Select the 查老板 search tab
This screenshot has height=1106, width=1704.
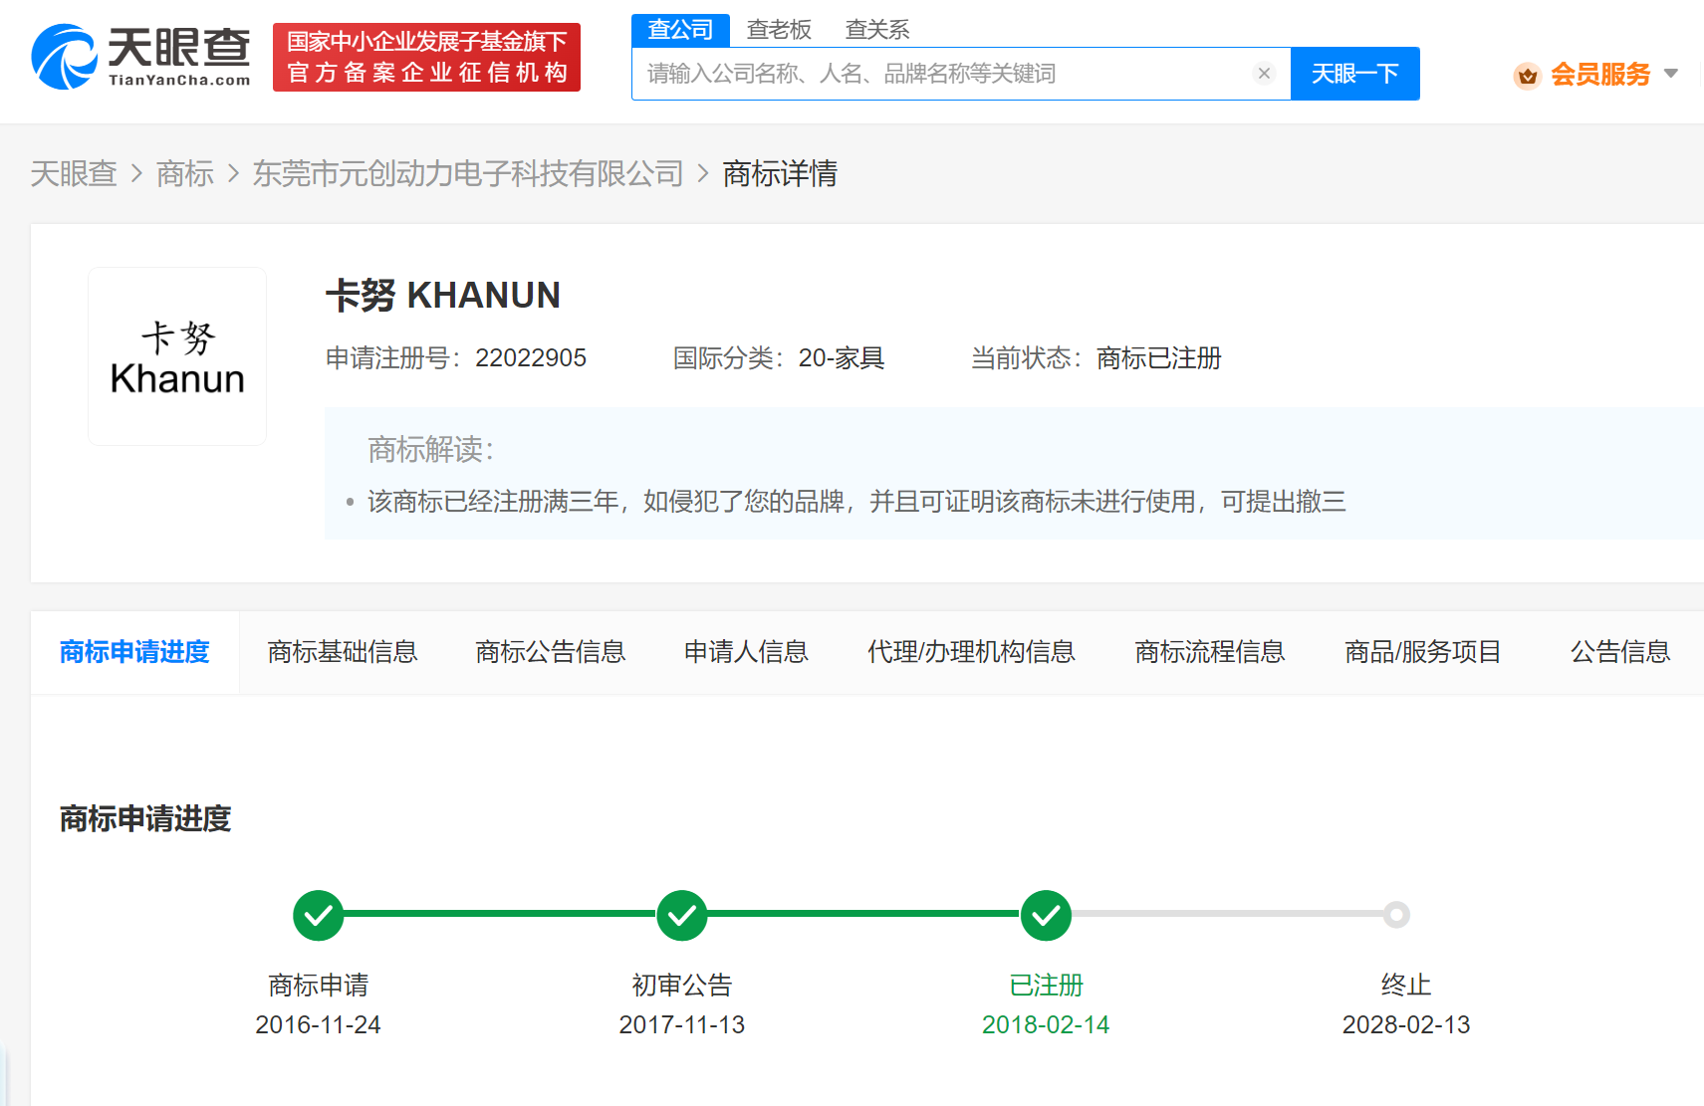[x=779, y=30]
